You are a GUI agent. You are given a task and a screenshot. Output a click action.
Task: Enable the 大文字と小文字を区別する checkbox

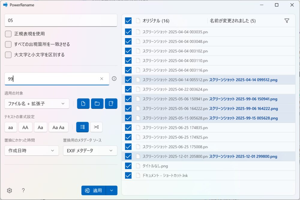coord(8,55)
